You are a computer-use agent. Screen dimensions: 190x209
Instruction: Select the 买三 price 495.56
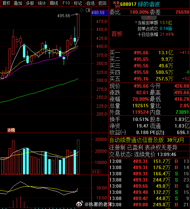click(141, 66)
